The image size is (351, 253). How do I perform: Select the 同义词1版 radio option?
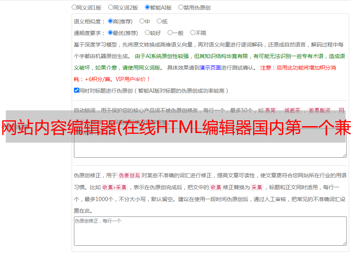point(74,7)
